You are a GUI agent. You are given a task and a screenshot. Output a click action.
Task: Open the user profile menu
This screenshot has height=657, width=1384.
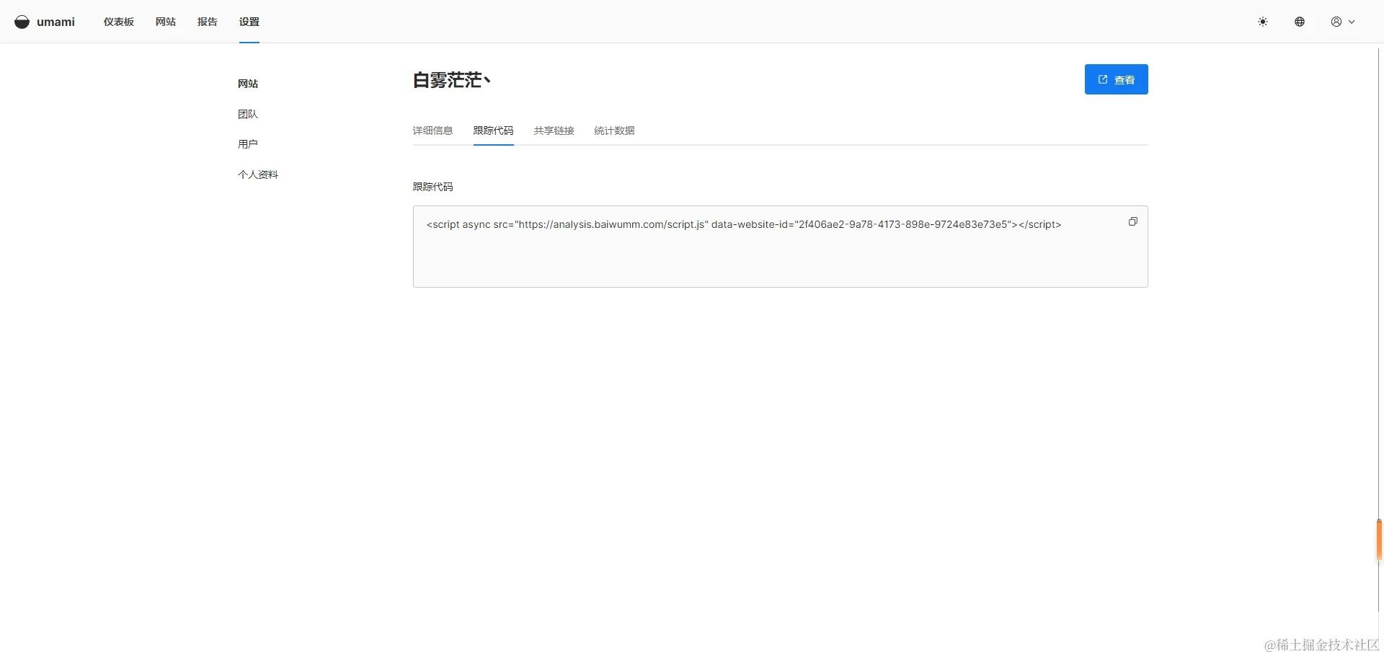click(1343, 22)
